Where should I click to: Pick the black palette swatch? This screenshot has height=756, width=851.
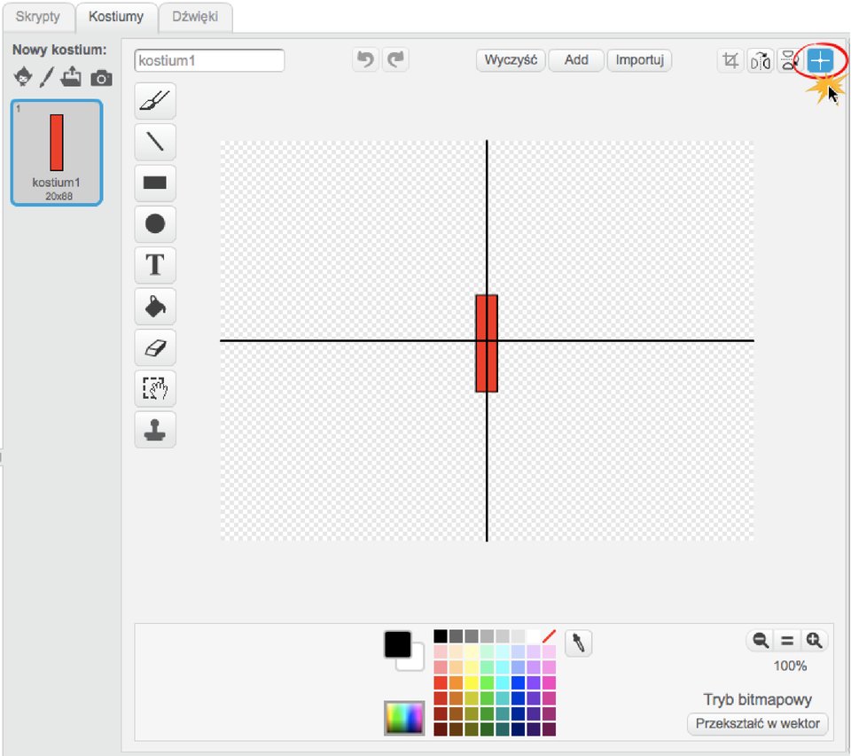click(x=441, y=636)
